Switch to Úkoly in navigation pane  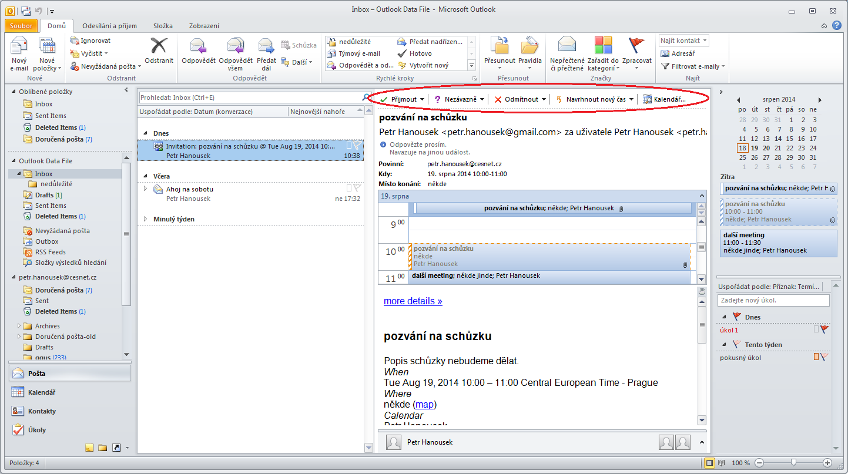click(x=70, y=430)
